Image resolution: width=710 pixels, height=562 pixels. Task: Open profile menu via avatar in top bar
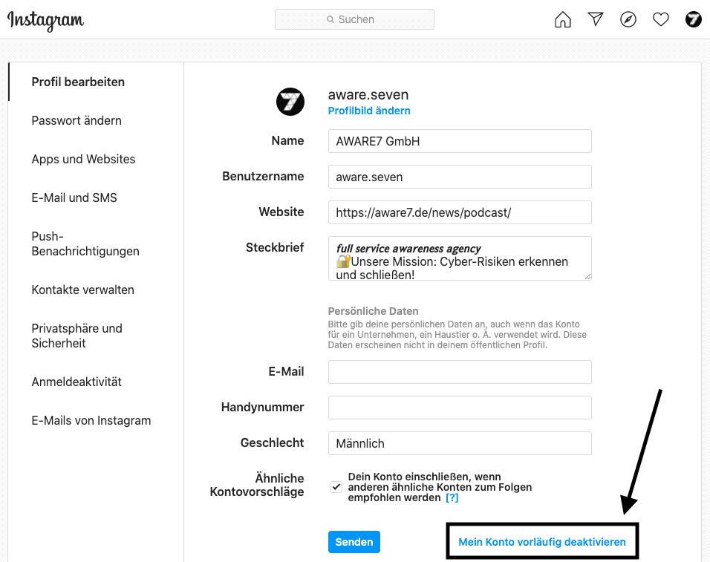coord(693,19)
